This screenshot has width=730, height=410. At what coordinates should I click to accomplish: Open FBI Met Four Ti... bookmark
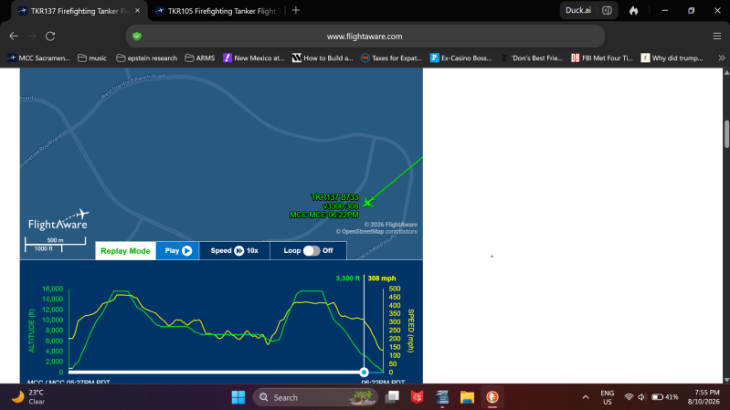click(602, 58)
